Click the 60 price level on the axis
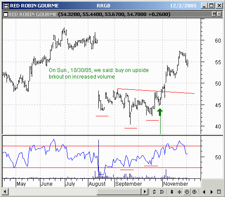This screenshot has width=225, height=197. pyautogui.click(x=218, y=41)
